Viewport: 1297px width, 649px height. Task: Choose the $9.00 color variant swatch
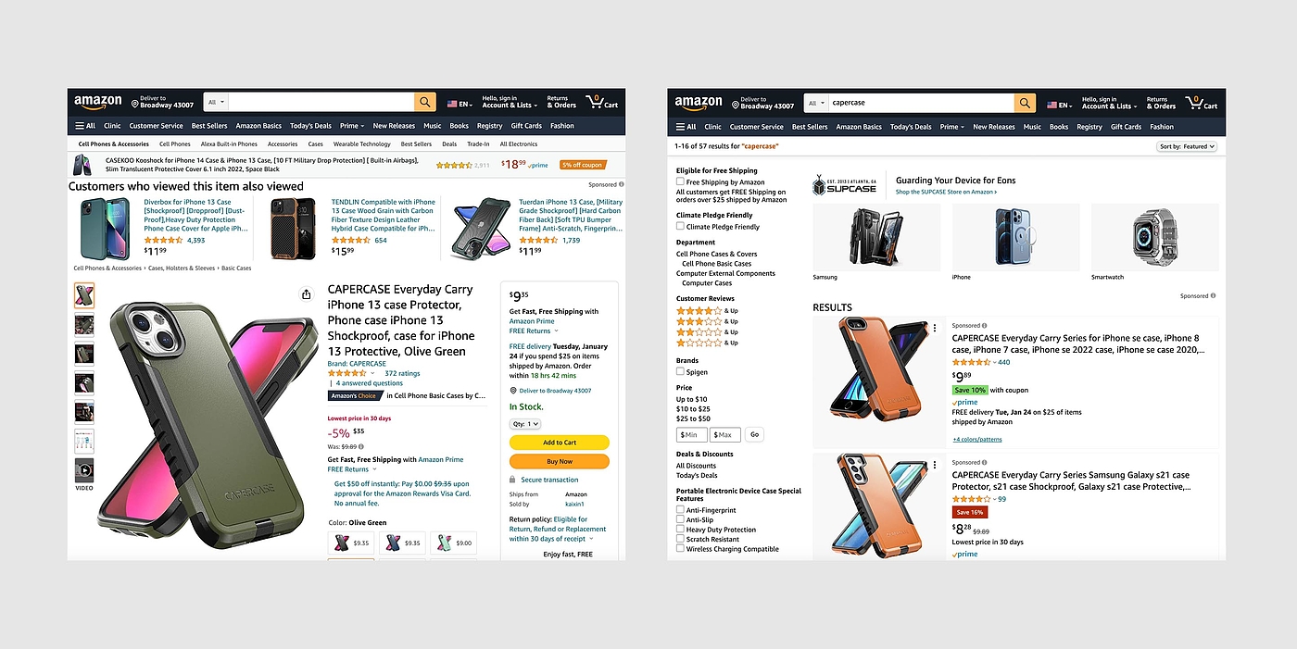click(454, 543)
